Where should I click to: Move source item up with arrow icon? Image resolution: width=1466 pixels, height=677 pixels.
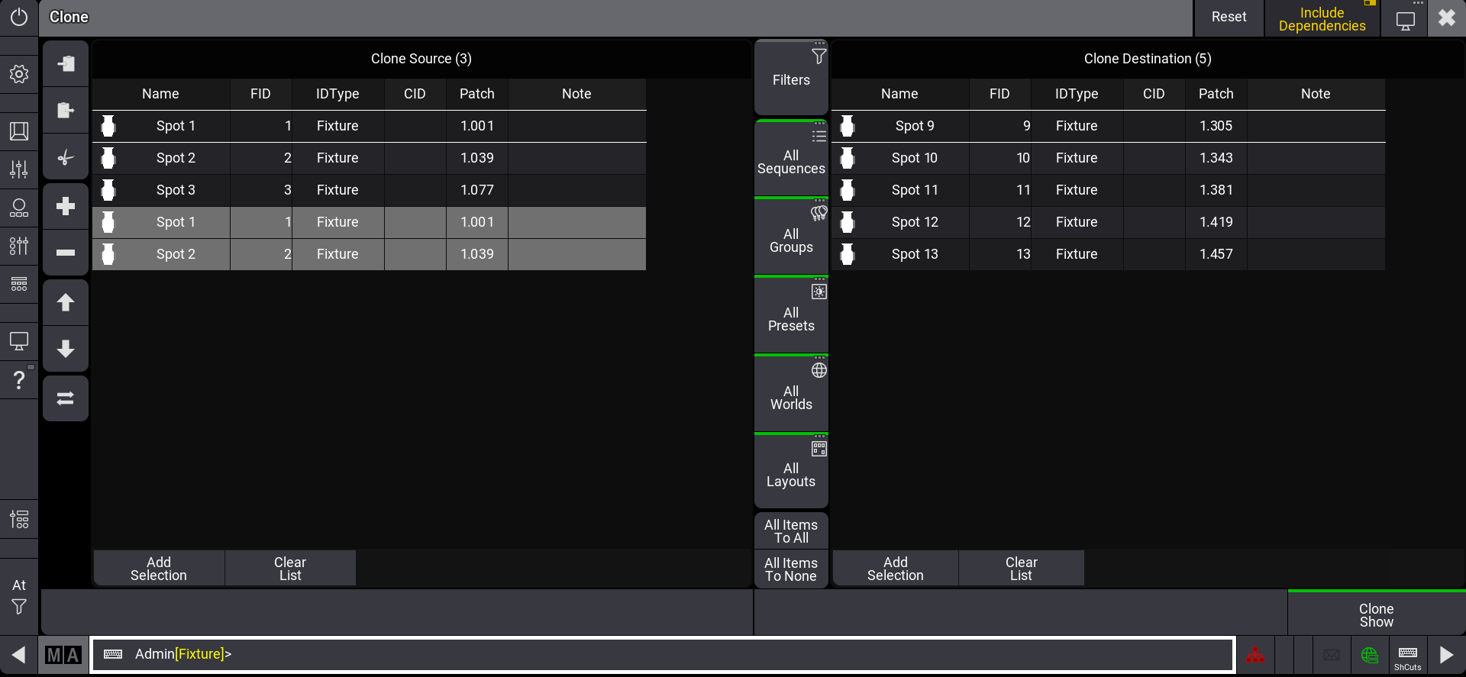66,302
